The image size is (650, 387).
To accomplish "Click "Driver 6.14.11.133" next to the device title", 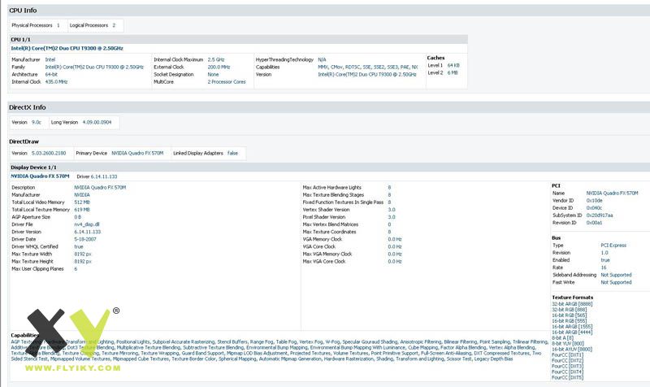I will point(97,176).
